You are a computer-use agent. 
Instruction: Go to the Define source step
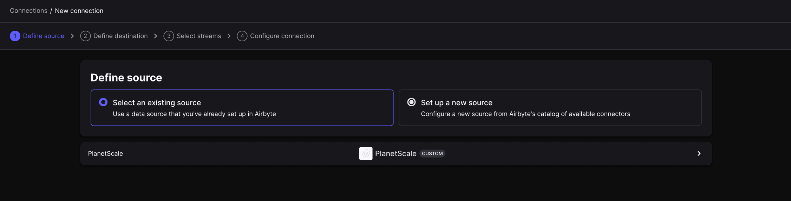(x=44, y=36)
